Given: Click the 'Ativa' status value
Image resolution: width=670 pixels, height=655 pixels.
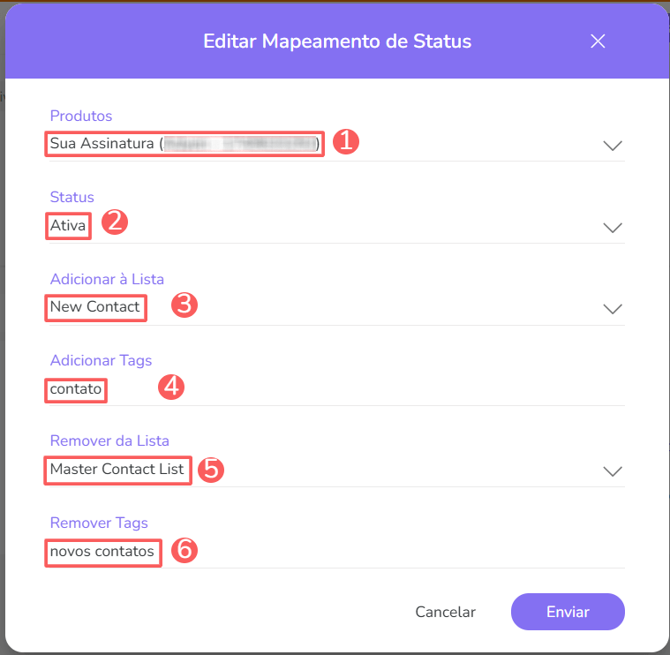Looking at the screenshot, I should click(68, 225).
